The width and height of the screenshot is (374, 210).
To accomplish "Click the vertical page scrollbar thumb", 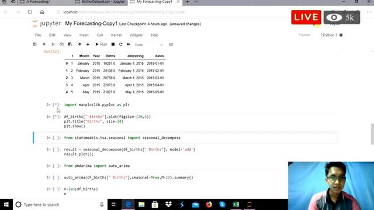I will coord(372,134).
